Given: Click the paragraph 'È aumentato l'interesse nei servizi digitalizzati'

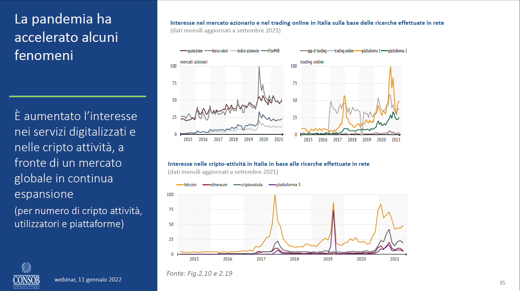Looking at the screenshot, I should point(76,155).
